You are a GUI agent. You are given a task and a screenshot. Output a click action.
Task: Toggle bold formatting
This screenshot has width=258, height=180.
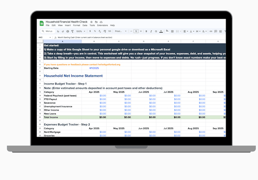click(x=146, y=31)
